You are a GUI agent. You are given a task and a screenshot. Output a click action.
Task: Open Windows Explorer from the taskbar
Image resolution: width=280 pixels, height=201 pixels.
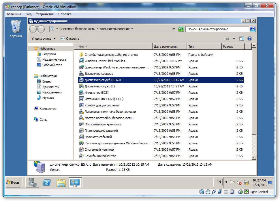(61, 183)
